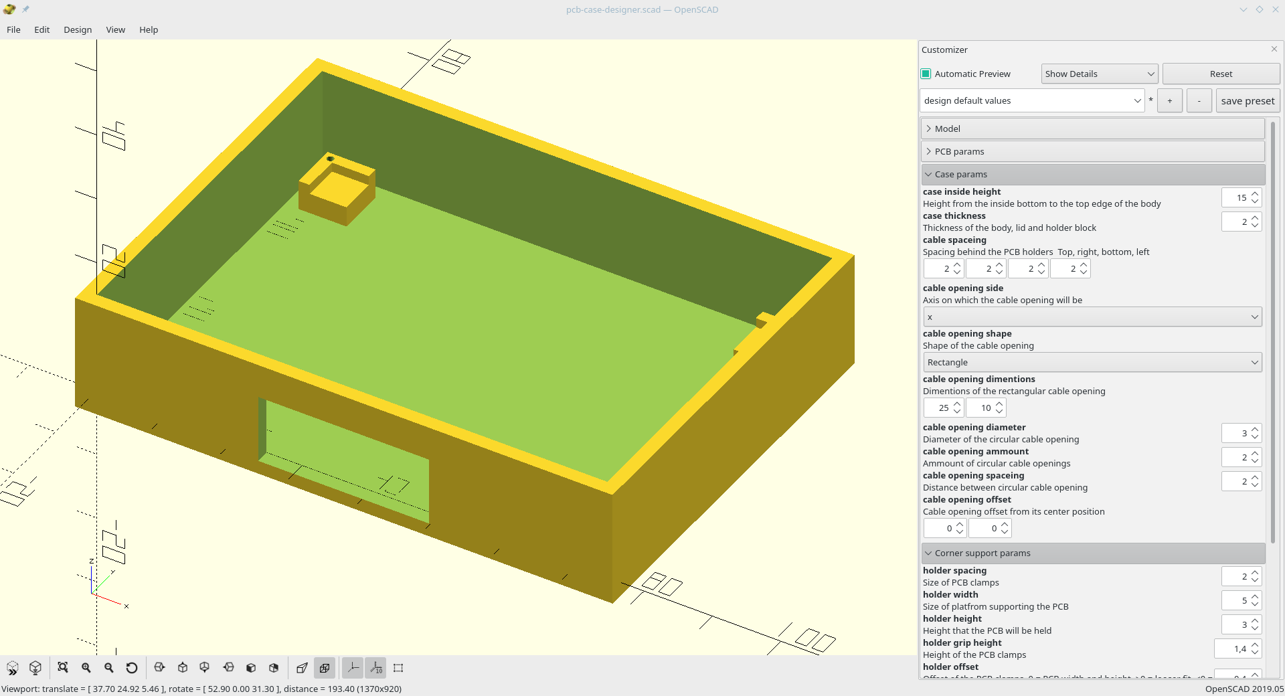The height and width of the screenshot is (696, 1285).
Task: Open the Show Details dropdown
Action: 1100,74
